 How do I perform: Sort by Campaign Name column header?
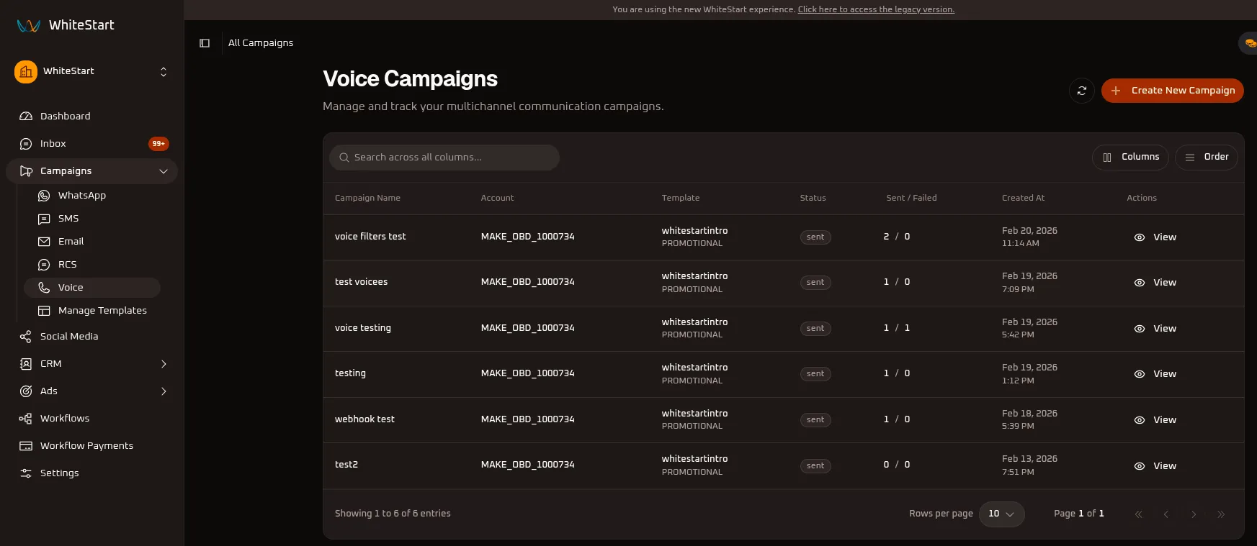[x=367, y=198]
